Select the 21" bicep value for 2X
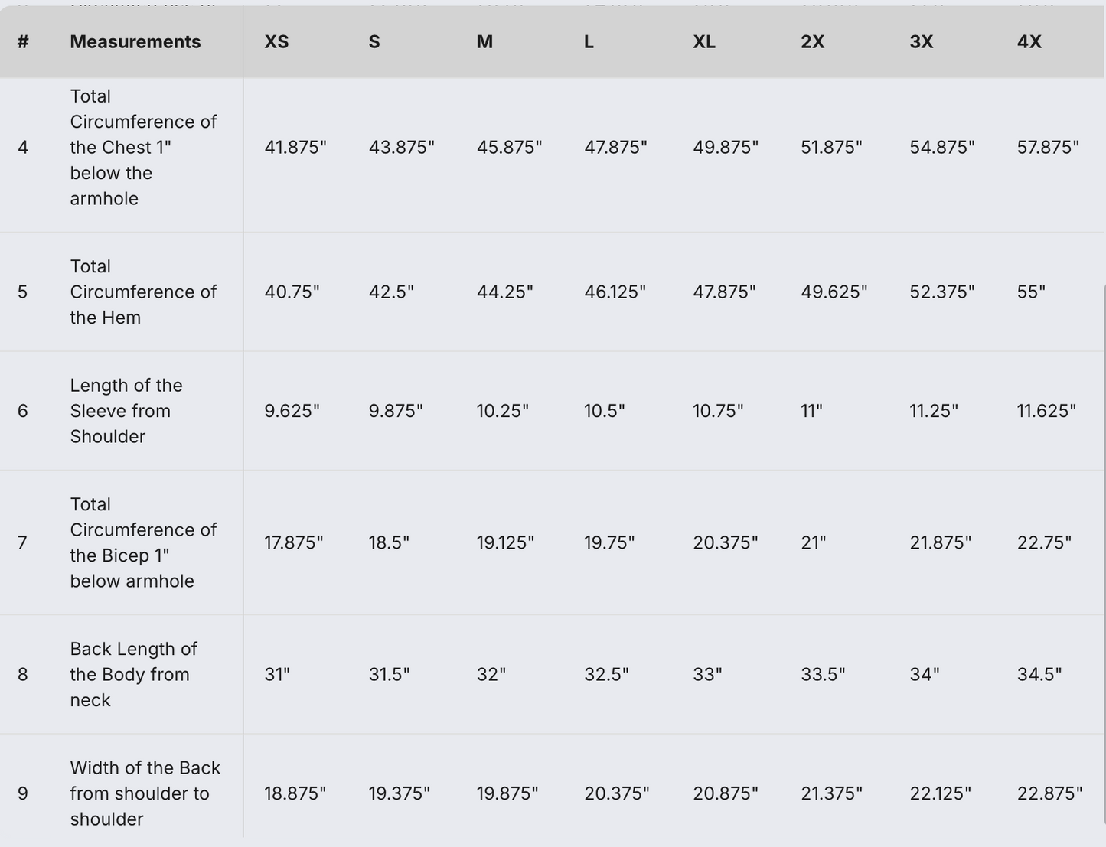This screenshot has height=847, width=1106. point(811,542)
